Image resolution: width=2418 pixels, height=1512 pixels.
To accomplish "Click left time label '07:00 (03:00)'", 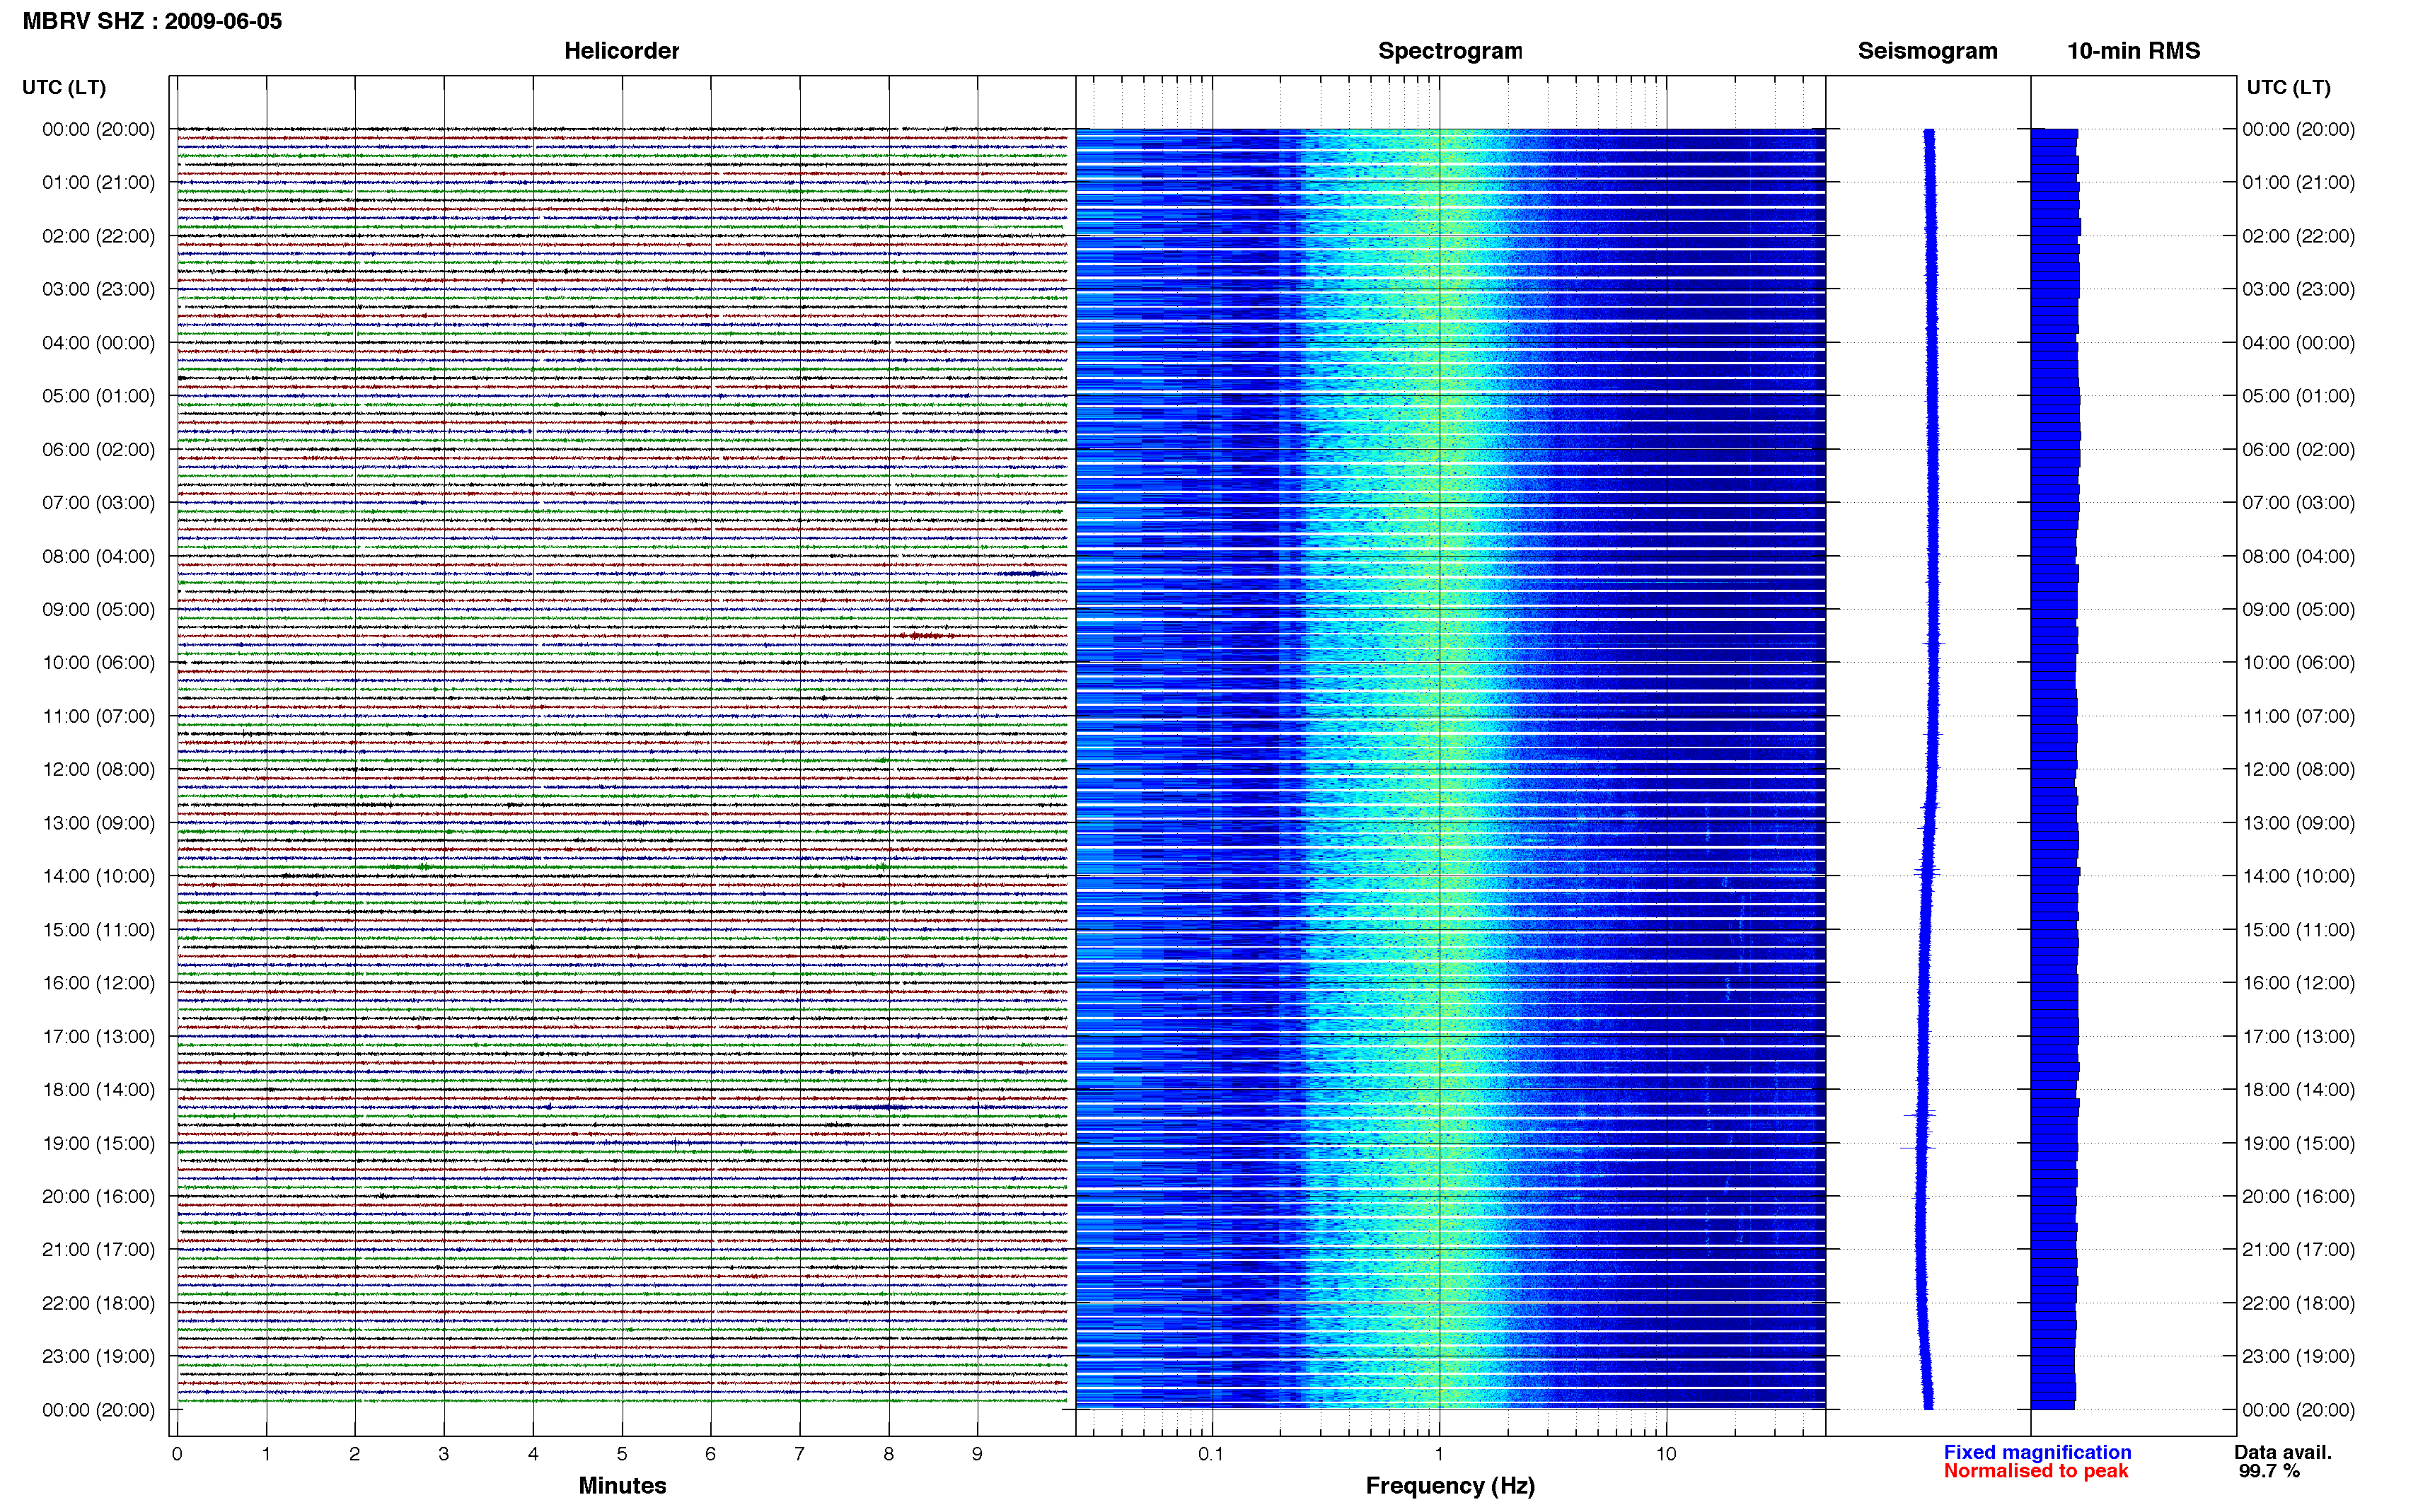I will point(99,502).
